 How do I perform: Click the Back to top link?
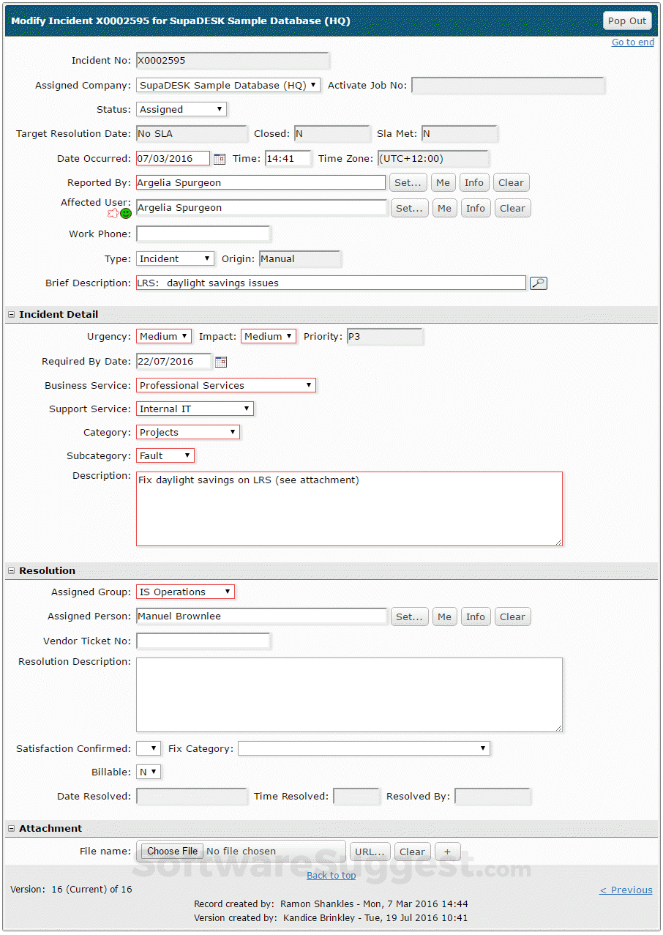click(x=331, y=875)
